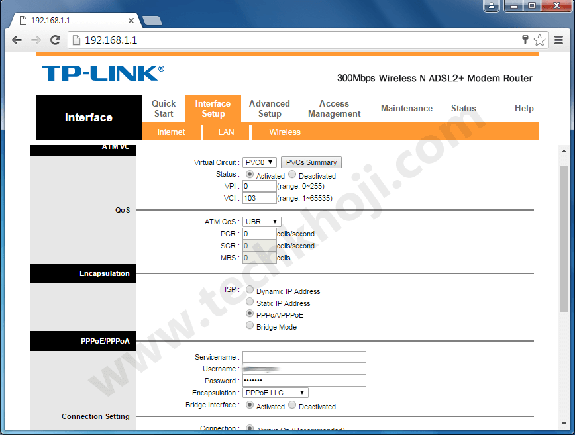Click the page scrollbar down arrow
This screenshot has width=575, height=435.
pyautogui.click(x=564, y=424)
